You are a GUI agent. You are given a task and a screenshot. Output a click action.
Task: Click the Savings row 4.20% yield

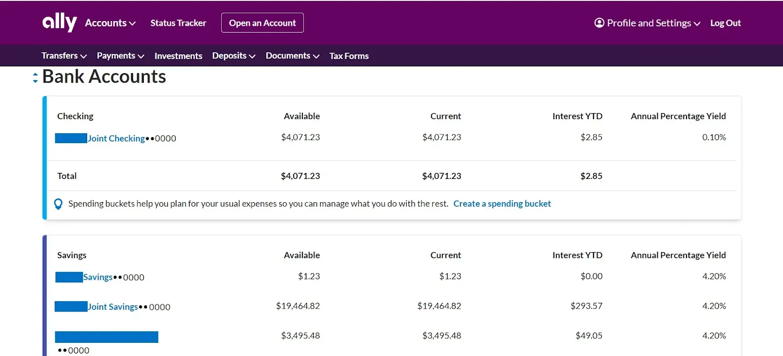point(714,276)
